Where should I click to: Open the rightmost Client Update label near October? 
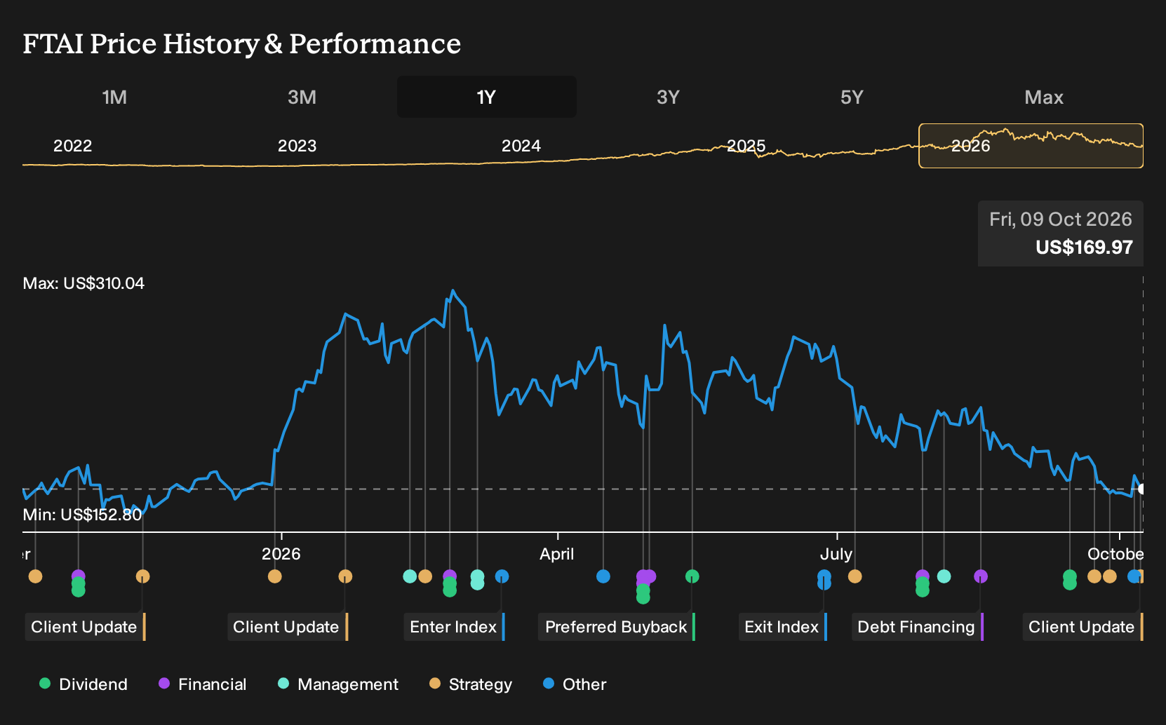pos(1083,627)
